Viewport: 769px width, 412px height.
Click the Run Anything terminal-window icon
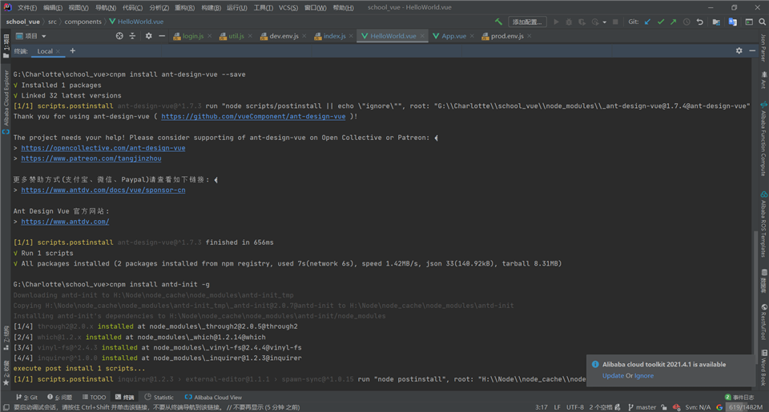[749, 22]
